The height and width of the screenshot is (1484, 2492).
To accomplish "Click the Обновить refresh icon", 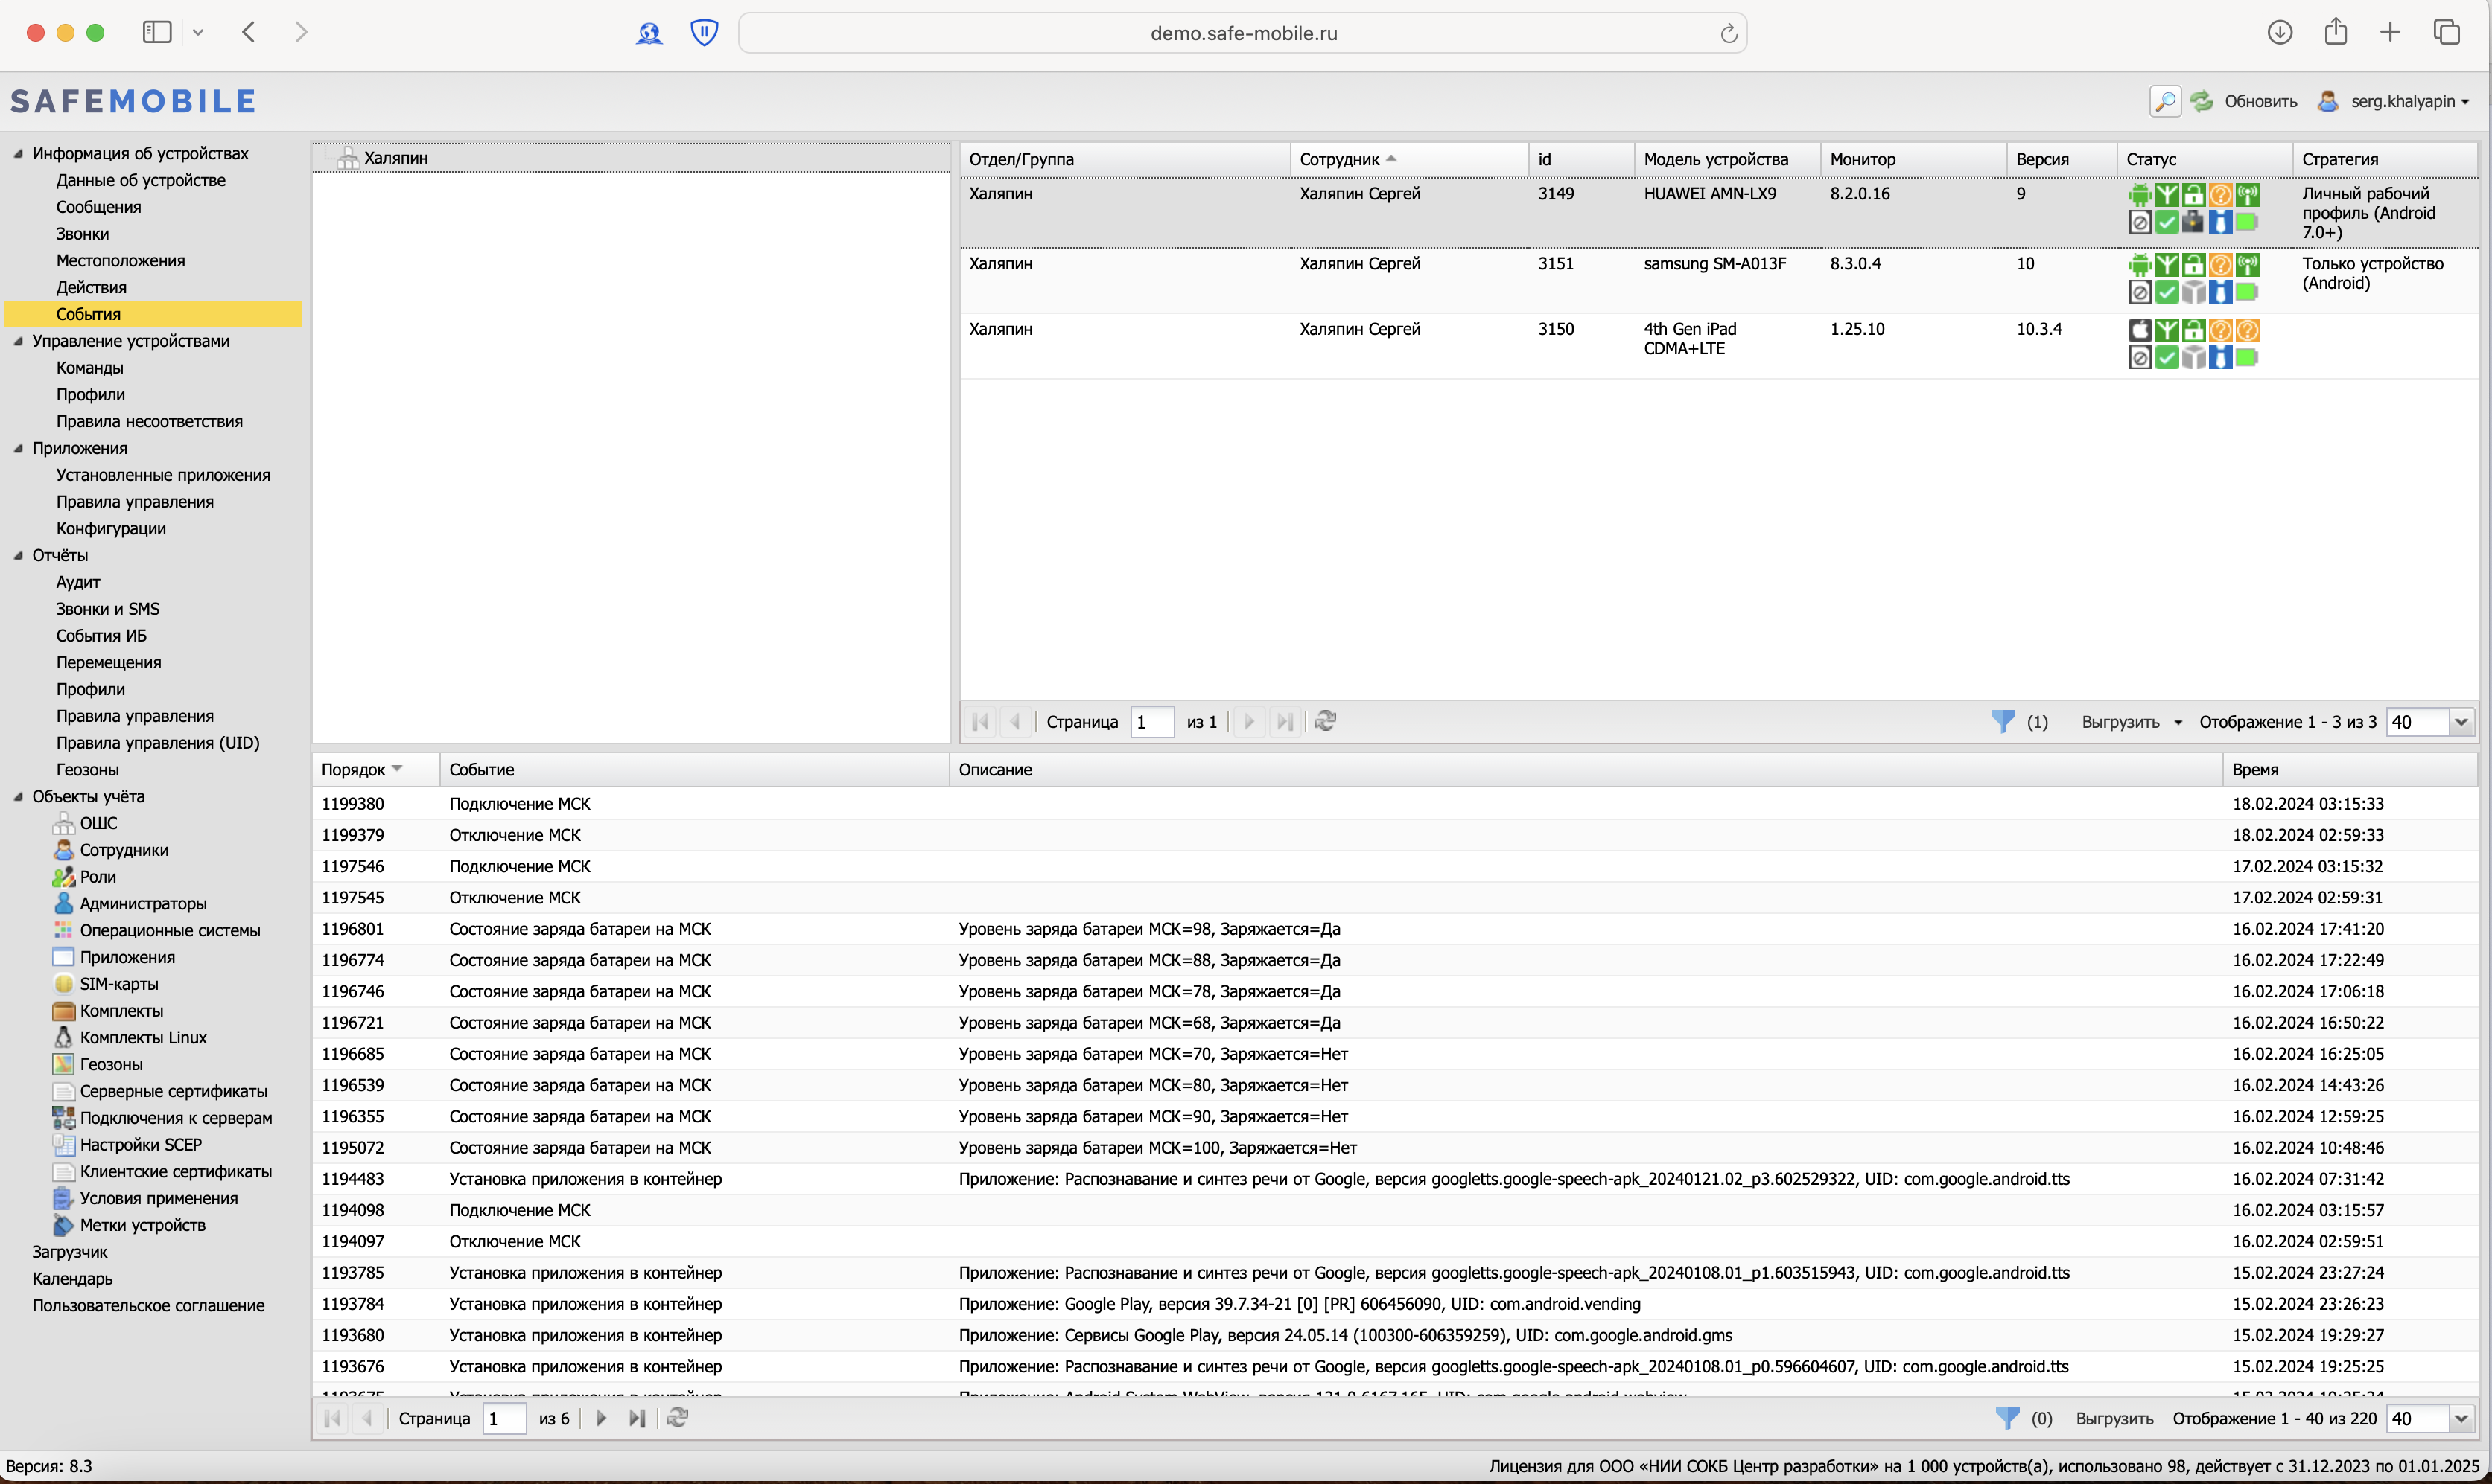I will tap(2201, 101).
